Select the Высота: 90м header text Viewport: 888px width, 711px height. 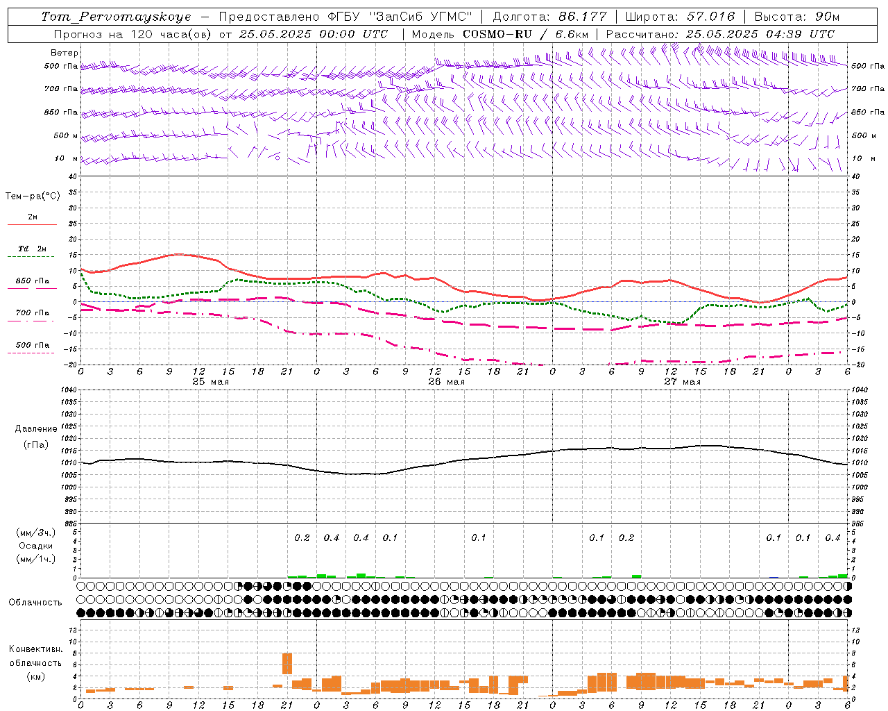coord(797,17)
